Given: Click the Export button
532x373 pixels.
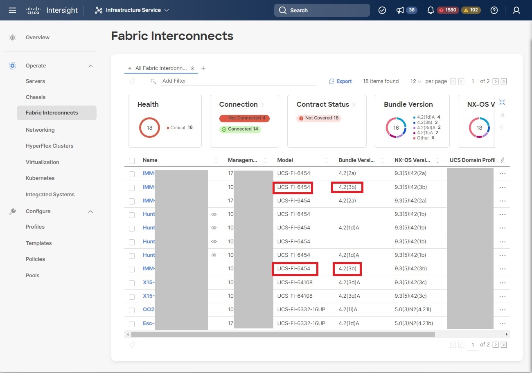Looking at the screenshot, I should click(340, 81).
